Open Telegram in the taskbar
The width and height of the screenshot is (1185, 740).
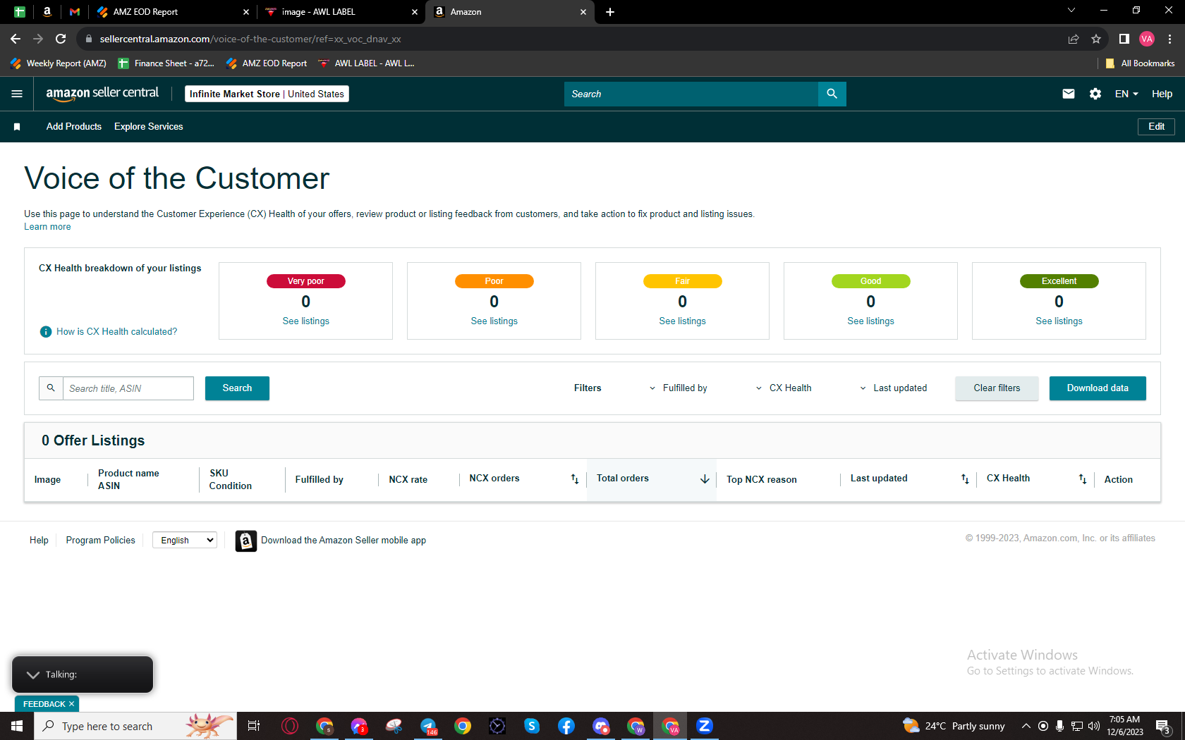pyautogui.click(x=428, y=726)
